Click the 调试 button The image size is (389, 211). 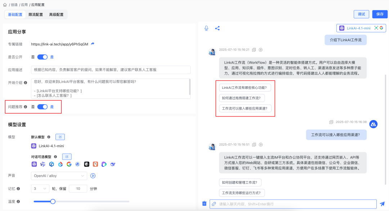(361, 14)
